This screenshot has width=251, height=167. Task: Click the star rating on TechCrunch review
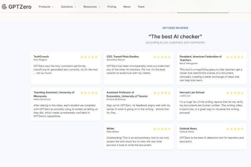(x=89, y=57)
